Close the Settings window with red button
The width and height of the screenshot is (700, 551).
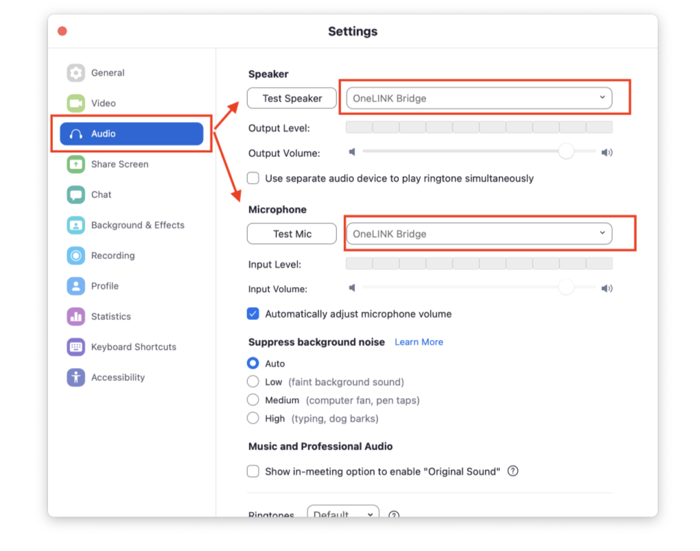coord(62,31)
